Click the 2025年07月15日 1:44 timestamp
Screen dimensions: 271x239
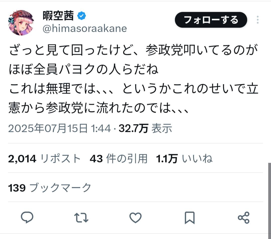click(x=59, y=129)
